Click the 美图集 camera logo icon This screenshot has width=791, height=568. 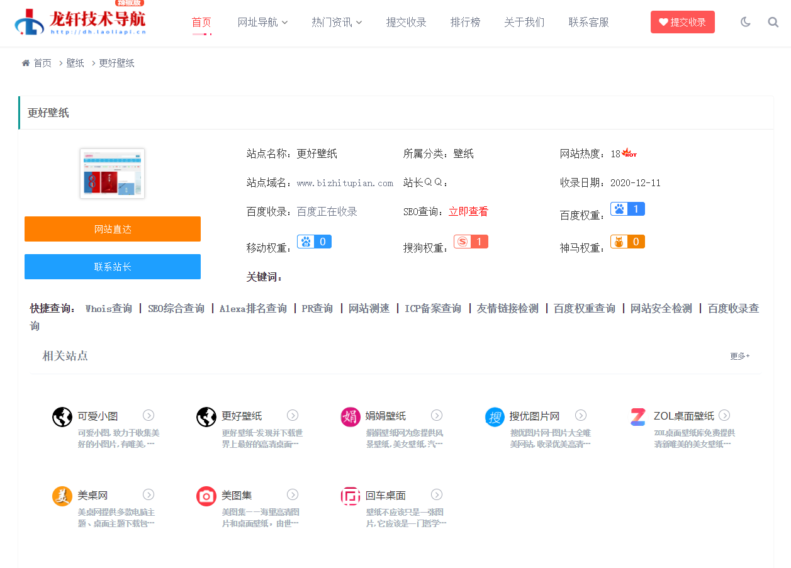point(206,496)
